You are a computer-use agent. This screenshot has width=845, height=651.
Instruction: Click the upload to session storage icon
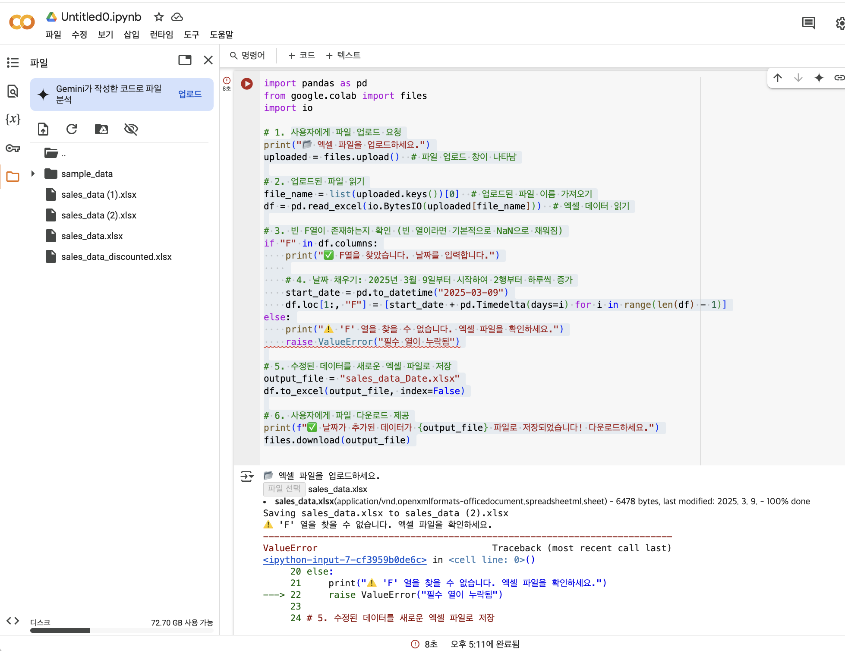pos(43,129)
